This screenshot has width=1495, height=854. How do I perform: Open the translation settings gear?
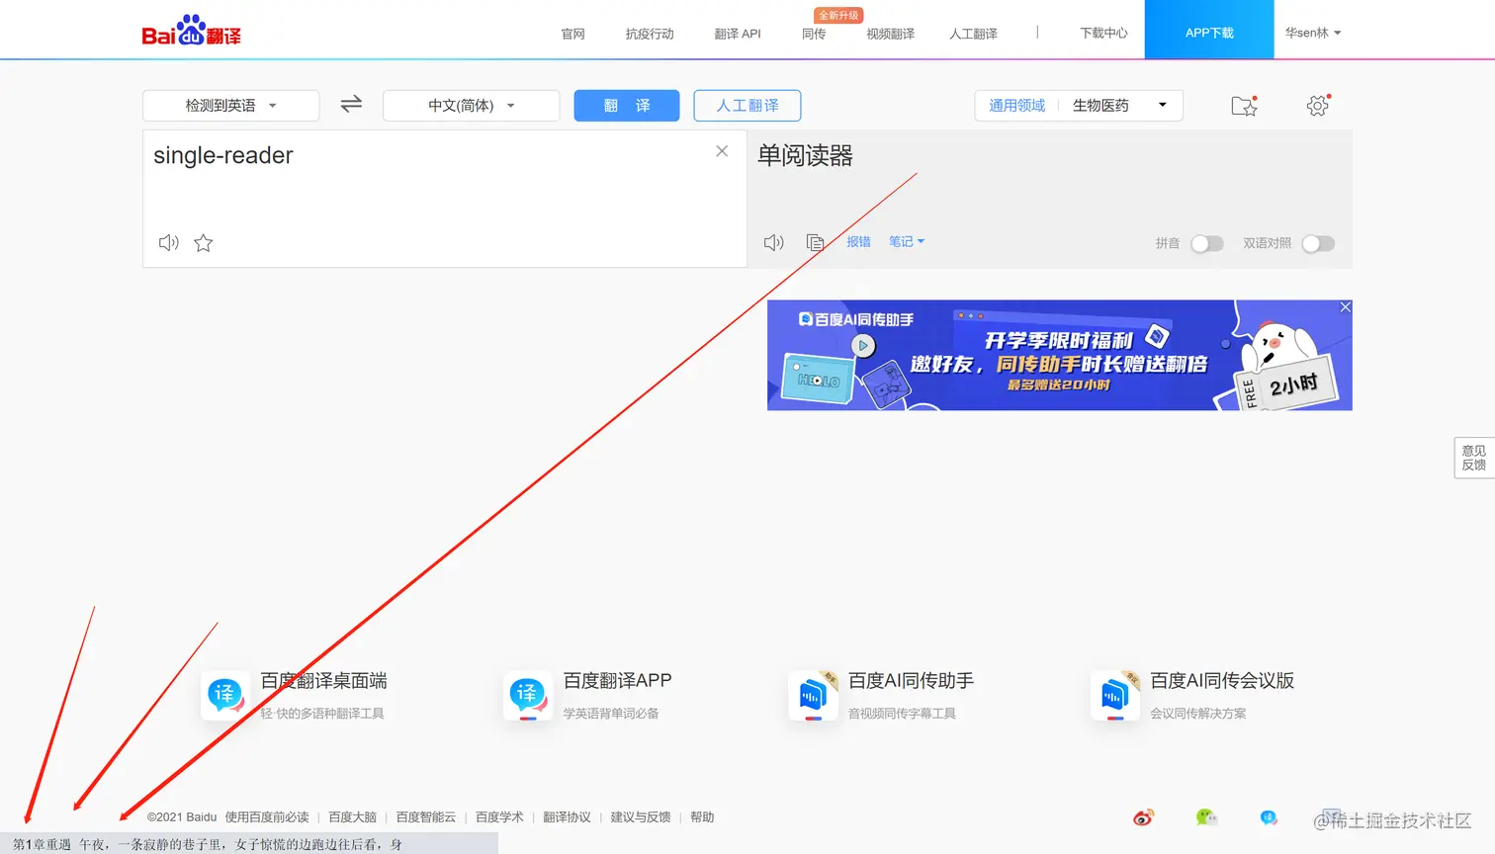1317,105
